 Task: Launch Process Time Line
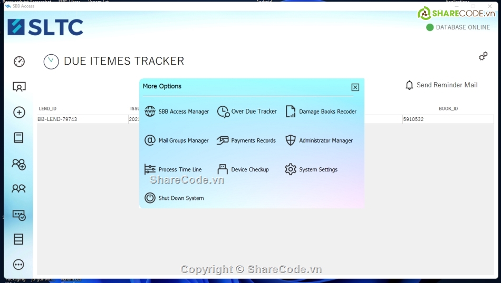point(173,169)
